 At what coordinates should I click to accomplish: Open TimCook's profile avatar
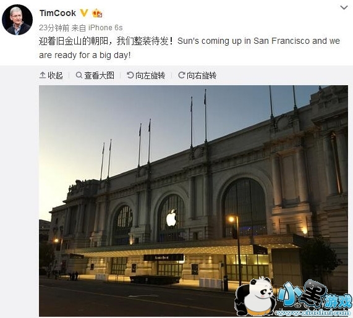17,20
